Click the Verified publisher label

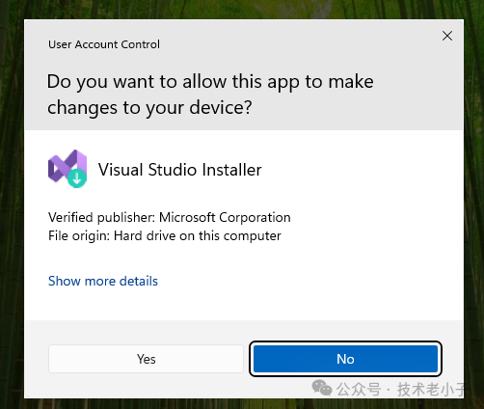click(x=102, y=218)
